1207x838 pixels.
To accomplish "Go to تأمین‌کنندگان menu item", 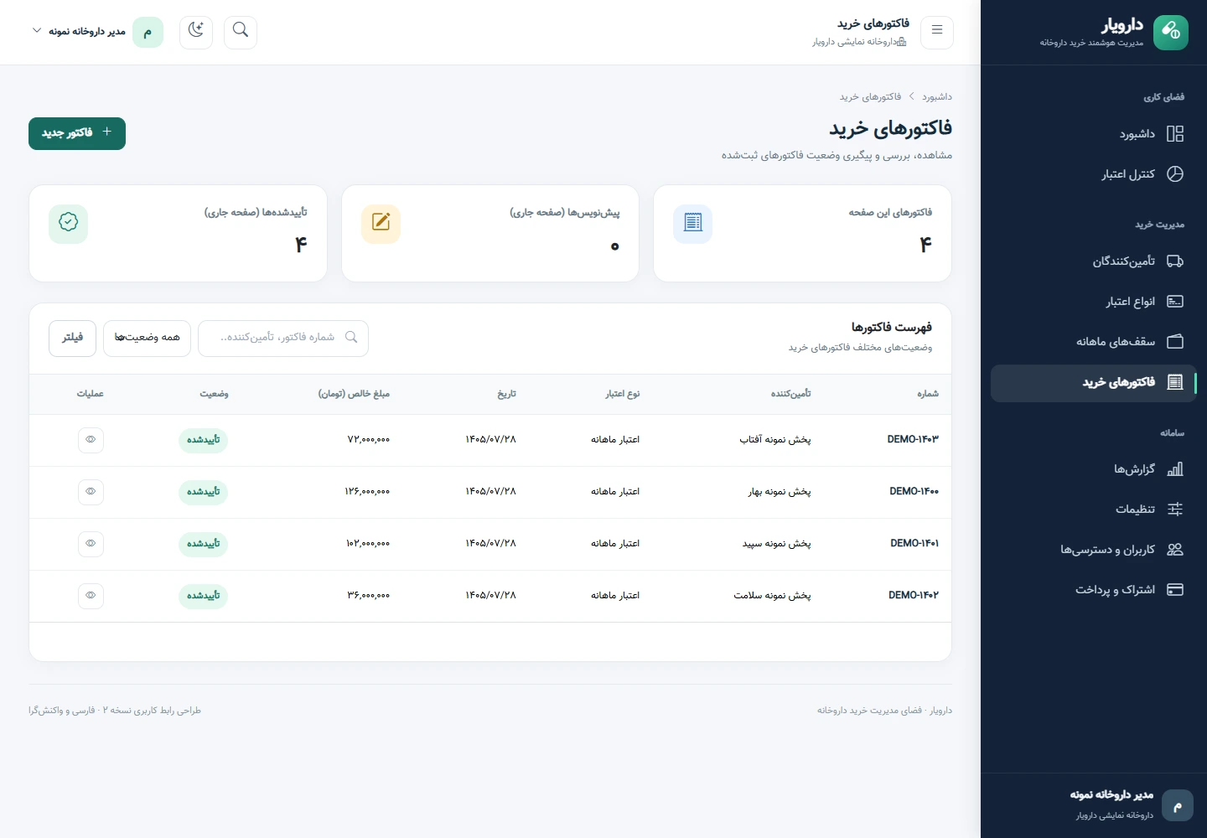I will coord(1093,261).
